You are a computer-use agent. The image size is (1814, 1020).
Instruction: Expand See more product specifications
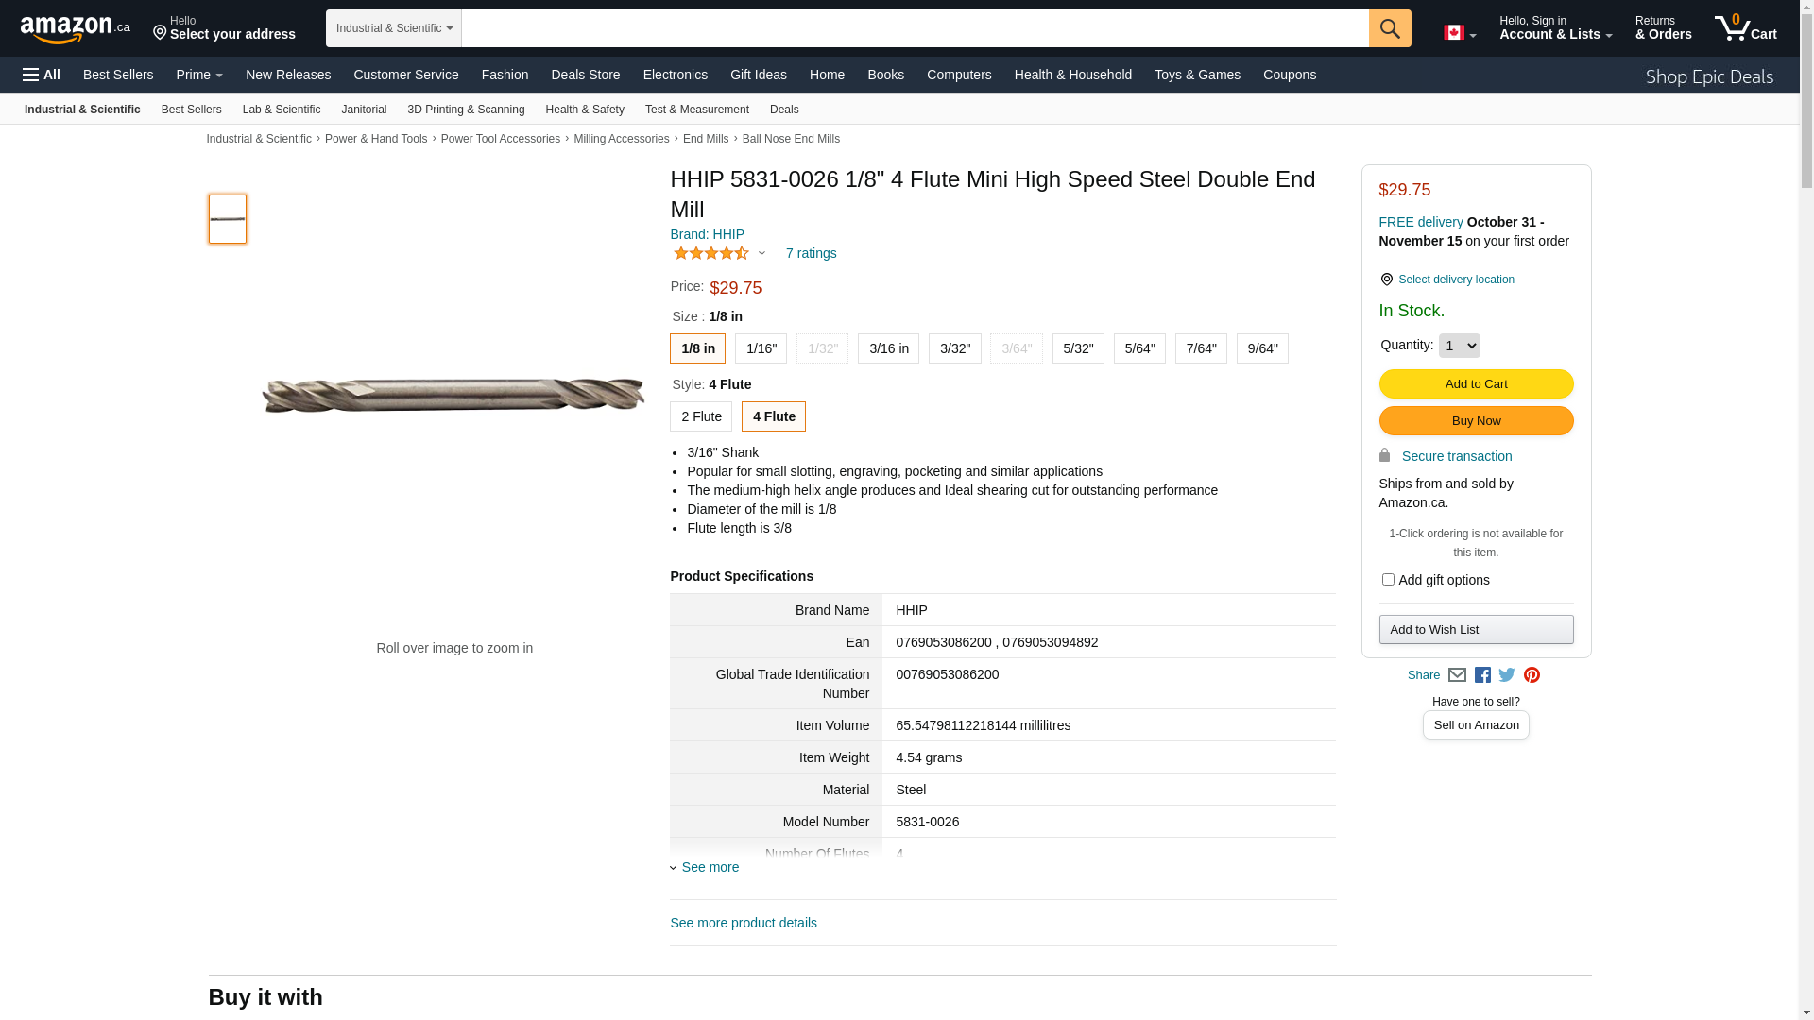pyautogui.click(x=710, y=867)
